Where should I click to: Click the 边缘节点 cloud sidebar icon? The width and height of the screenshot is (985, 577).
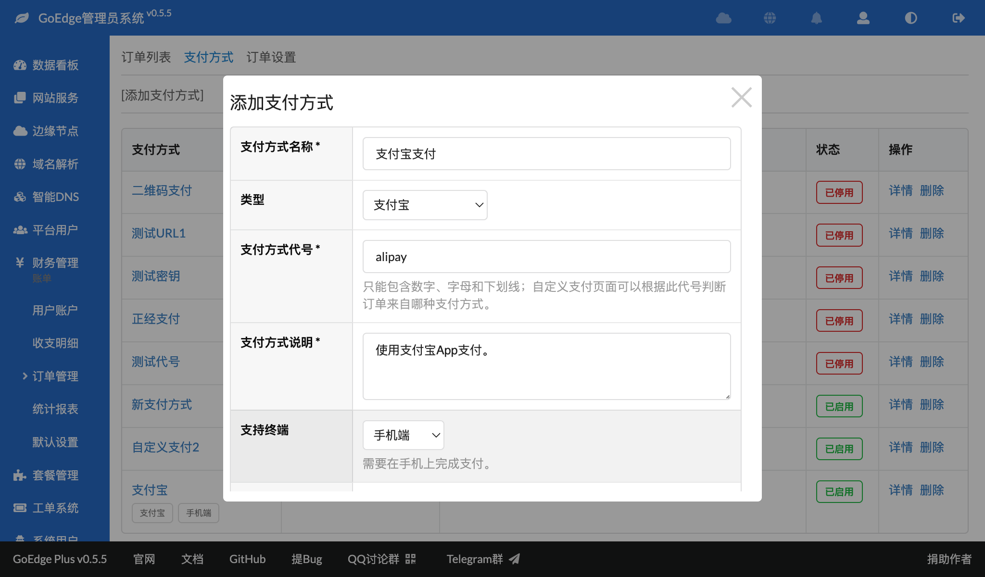(20, 131)
